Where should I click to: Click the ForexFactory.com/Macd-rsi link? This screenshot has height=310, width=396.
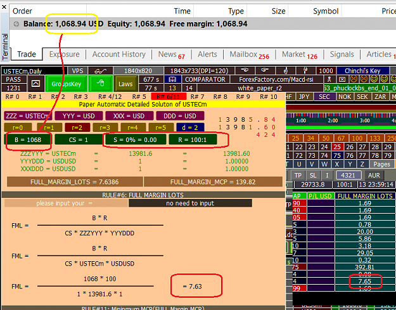point(276,79)
